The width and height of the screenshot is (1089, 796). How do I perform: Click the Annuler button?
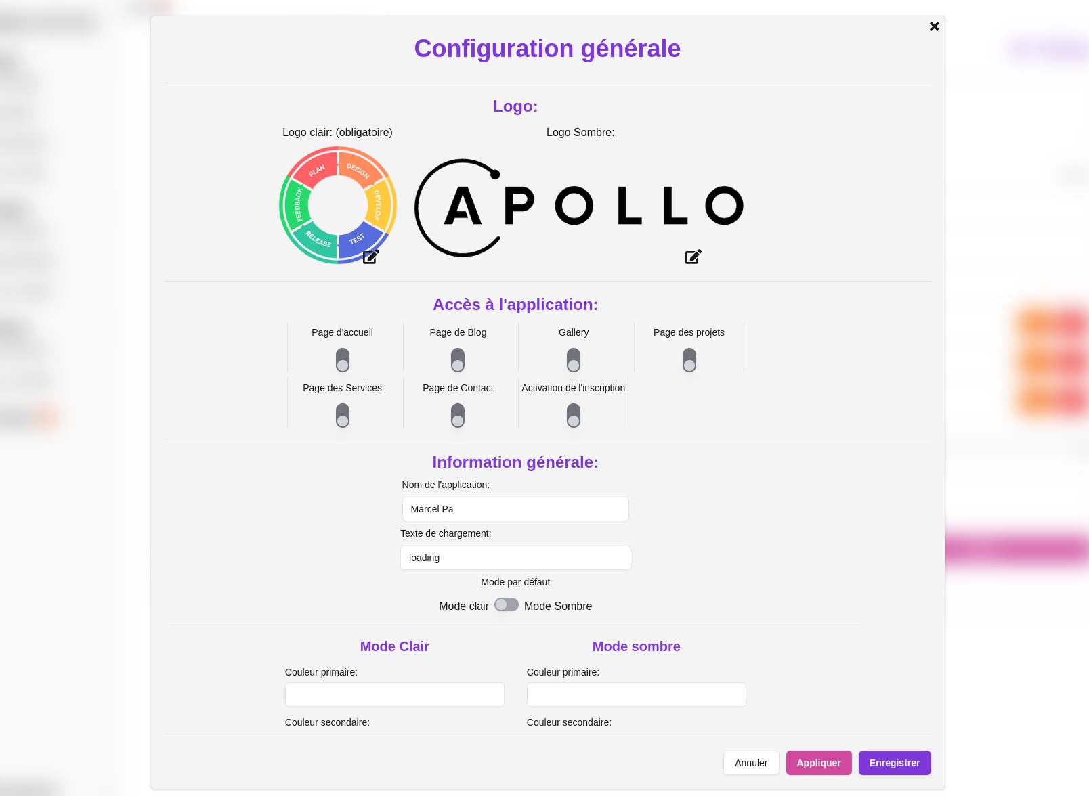751,763
